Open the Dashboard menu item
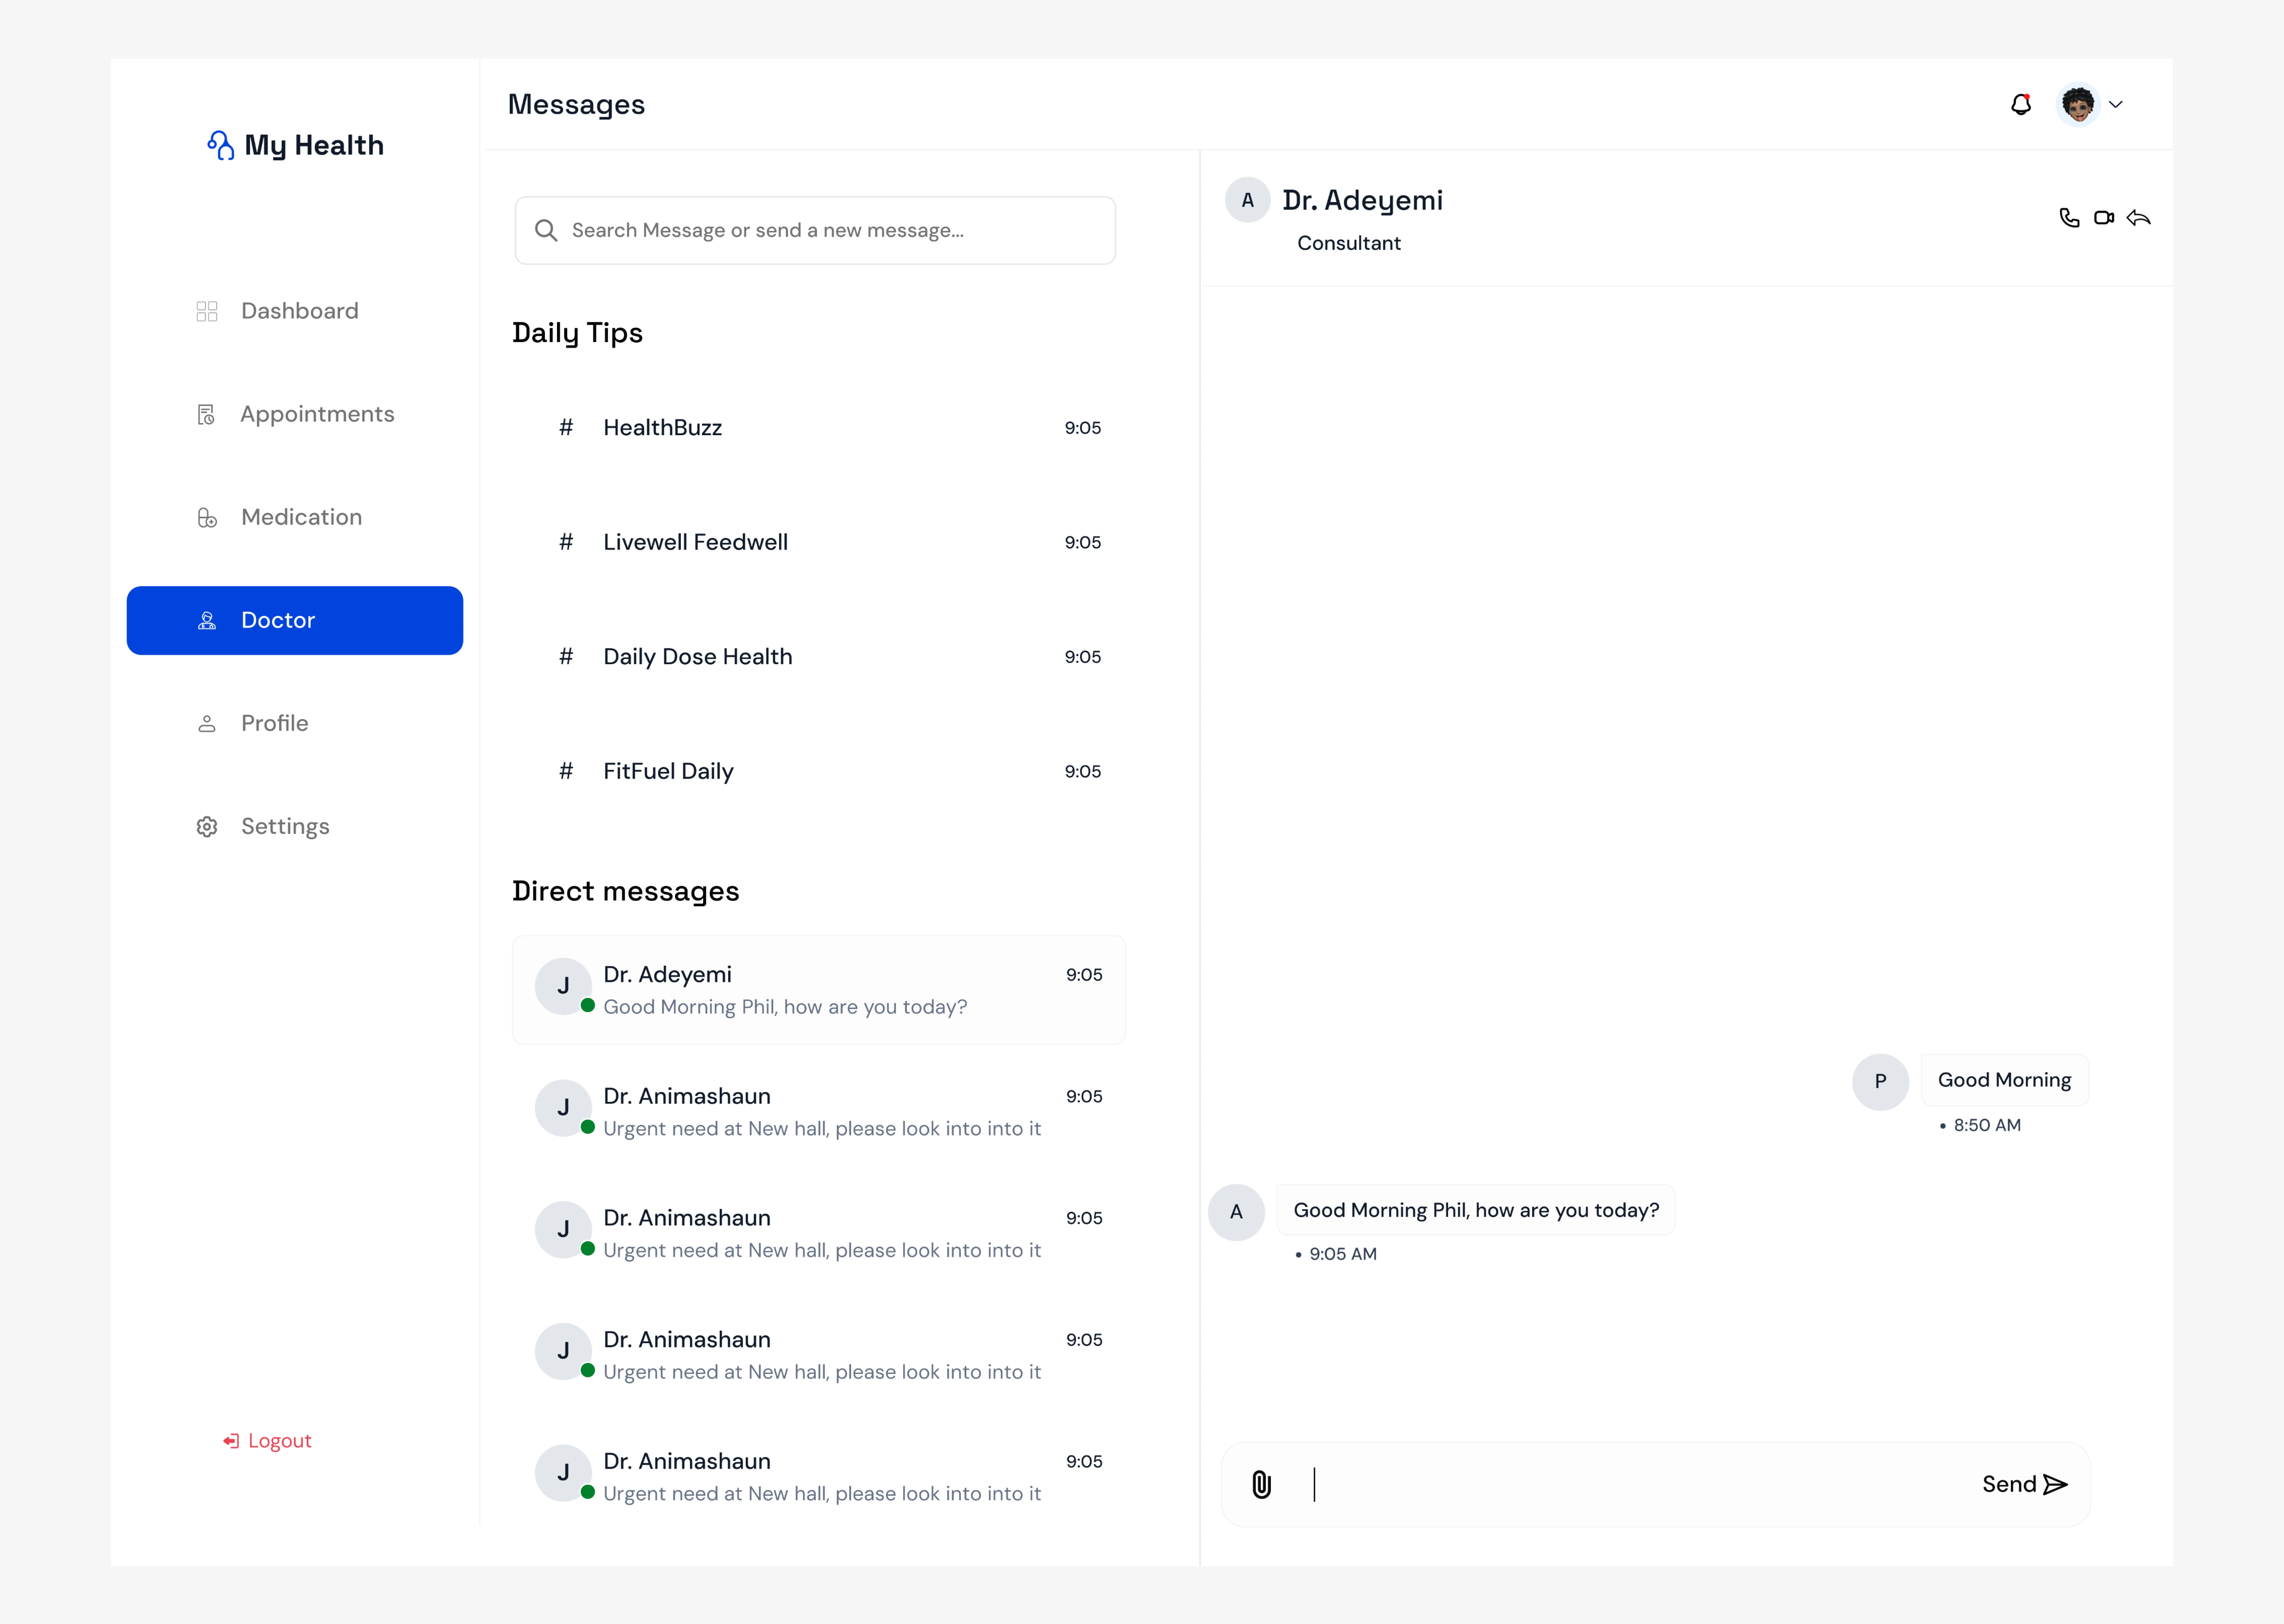Screen dimensions: 2284x1624 point(299,311)
